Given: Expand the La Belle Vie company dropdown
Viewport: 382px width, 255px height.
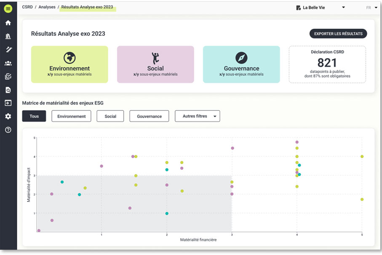Looking at the screenshot, I should [343, 7].
